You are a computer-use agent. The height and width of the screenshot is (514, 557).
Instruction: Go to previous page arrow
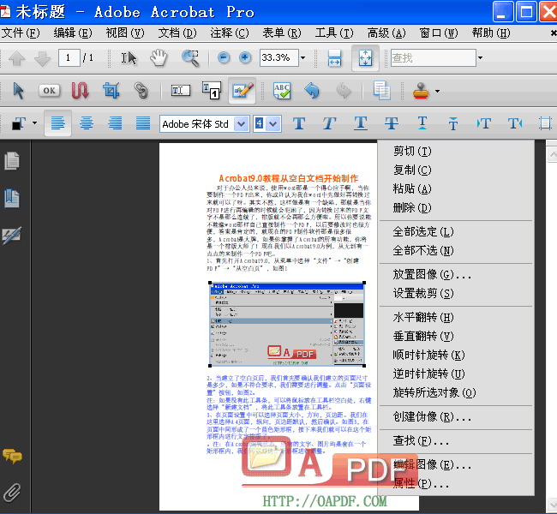(x=16, y=58)
